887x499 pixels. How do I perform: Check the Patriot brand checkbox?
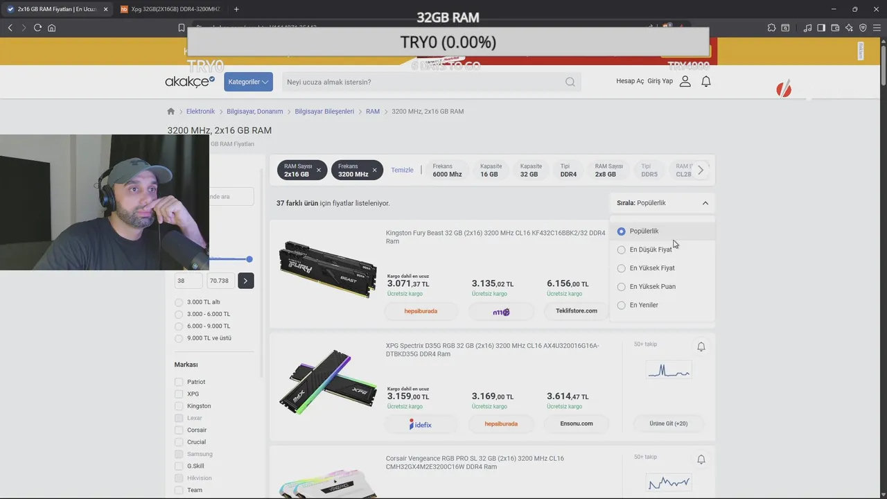[179, 382]
